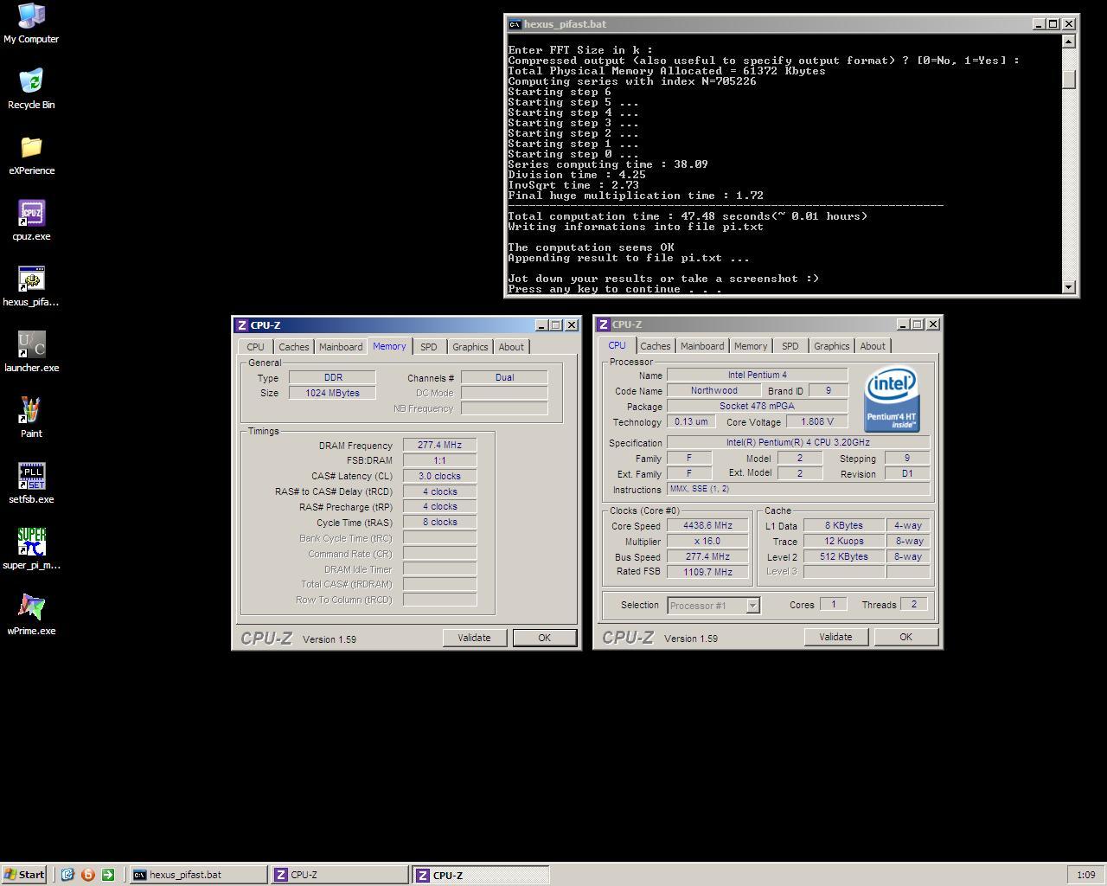Select the eXPerience folder icon
Viewport: 1107px width, 886px height.
pos(31,155)
